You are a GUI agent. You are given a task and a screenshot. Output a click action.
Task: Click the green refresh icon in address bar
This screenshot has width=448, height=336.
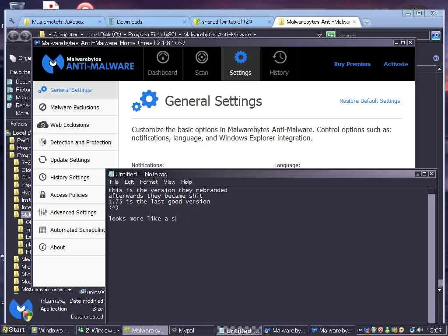tap(330, 35)
